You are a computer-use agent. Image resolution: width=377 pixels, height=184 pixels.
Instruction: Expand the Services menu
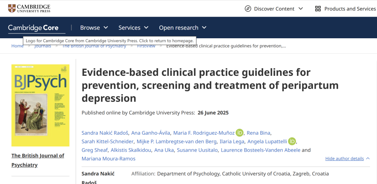pos(133,28)
